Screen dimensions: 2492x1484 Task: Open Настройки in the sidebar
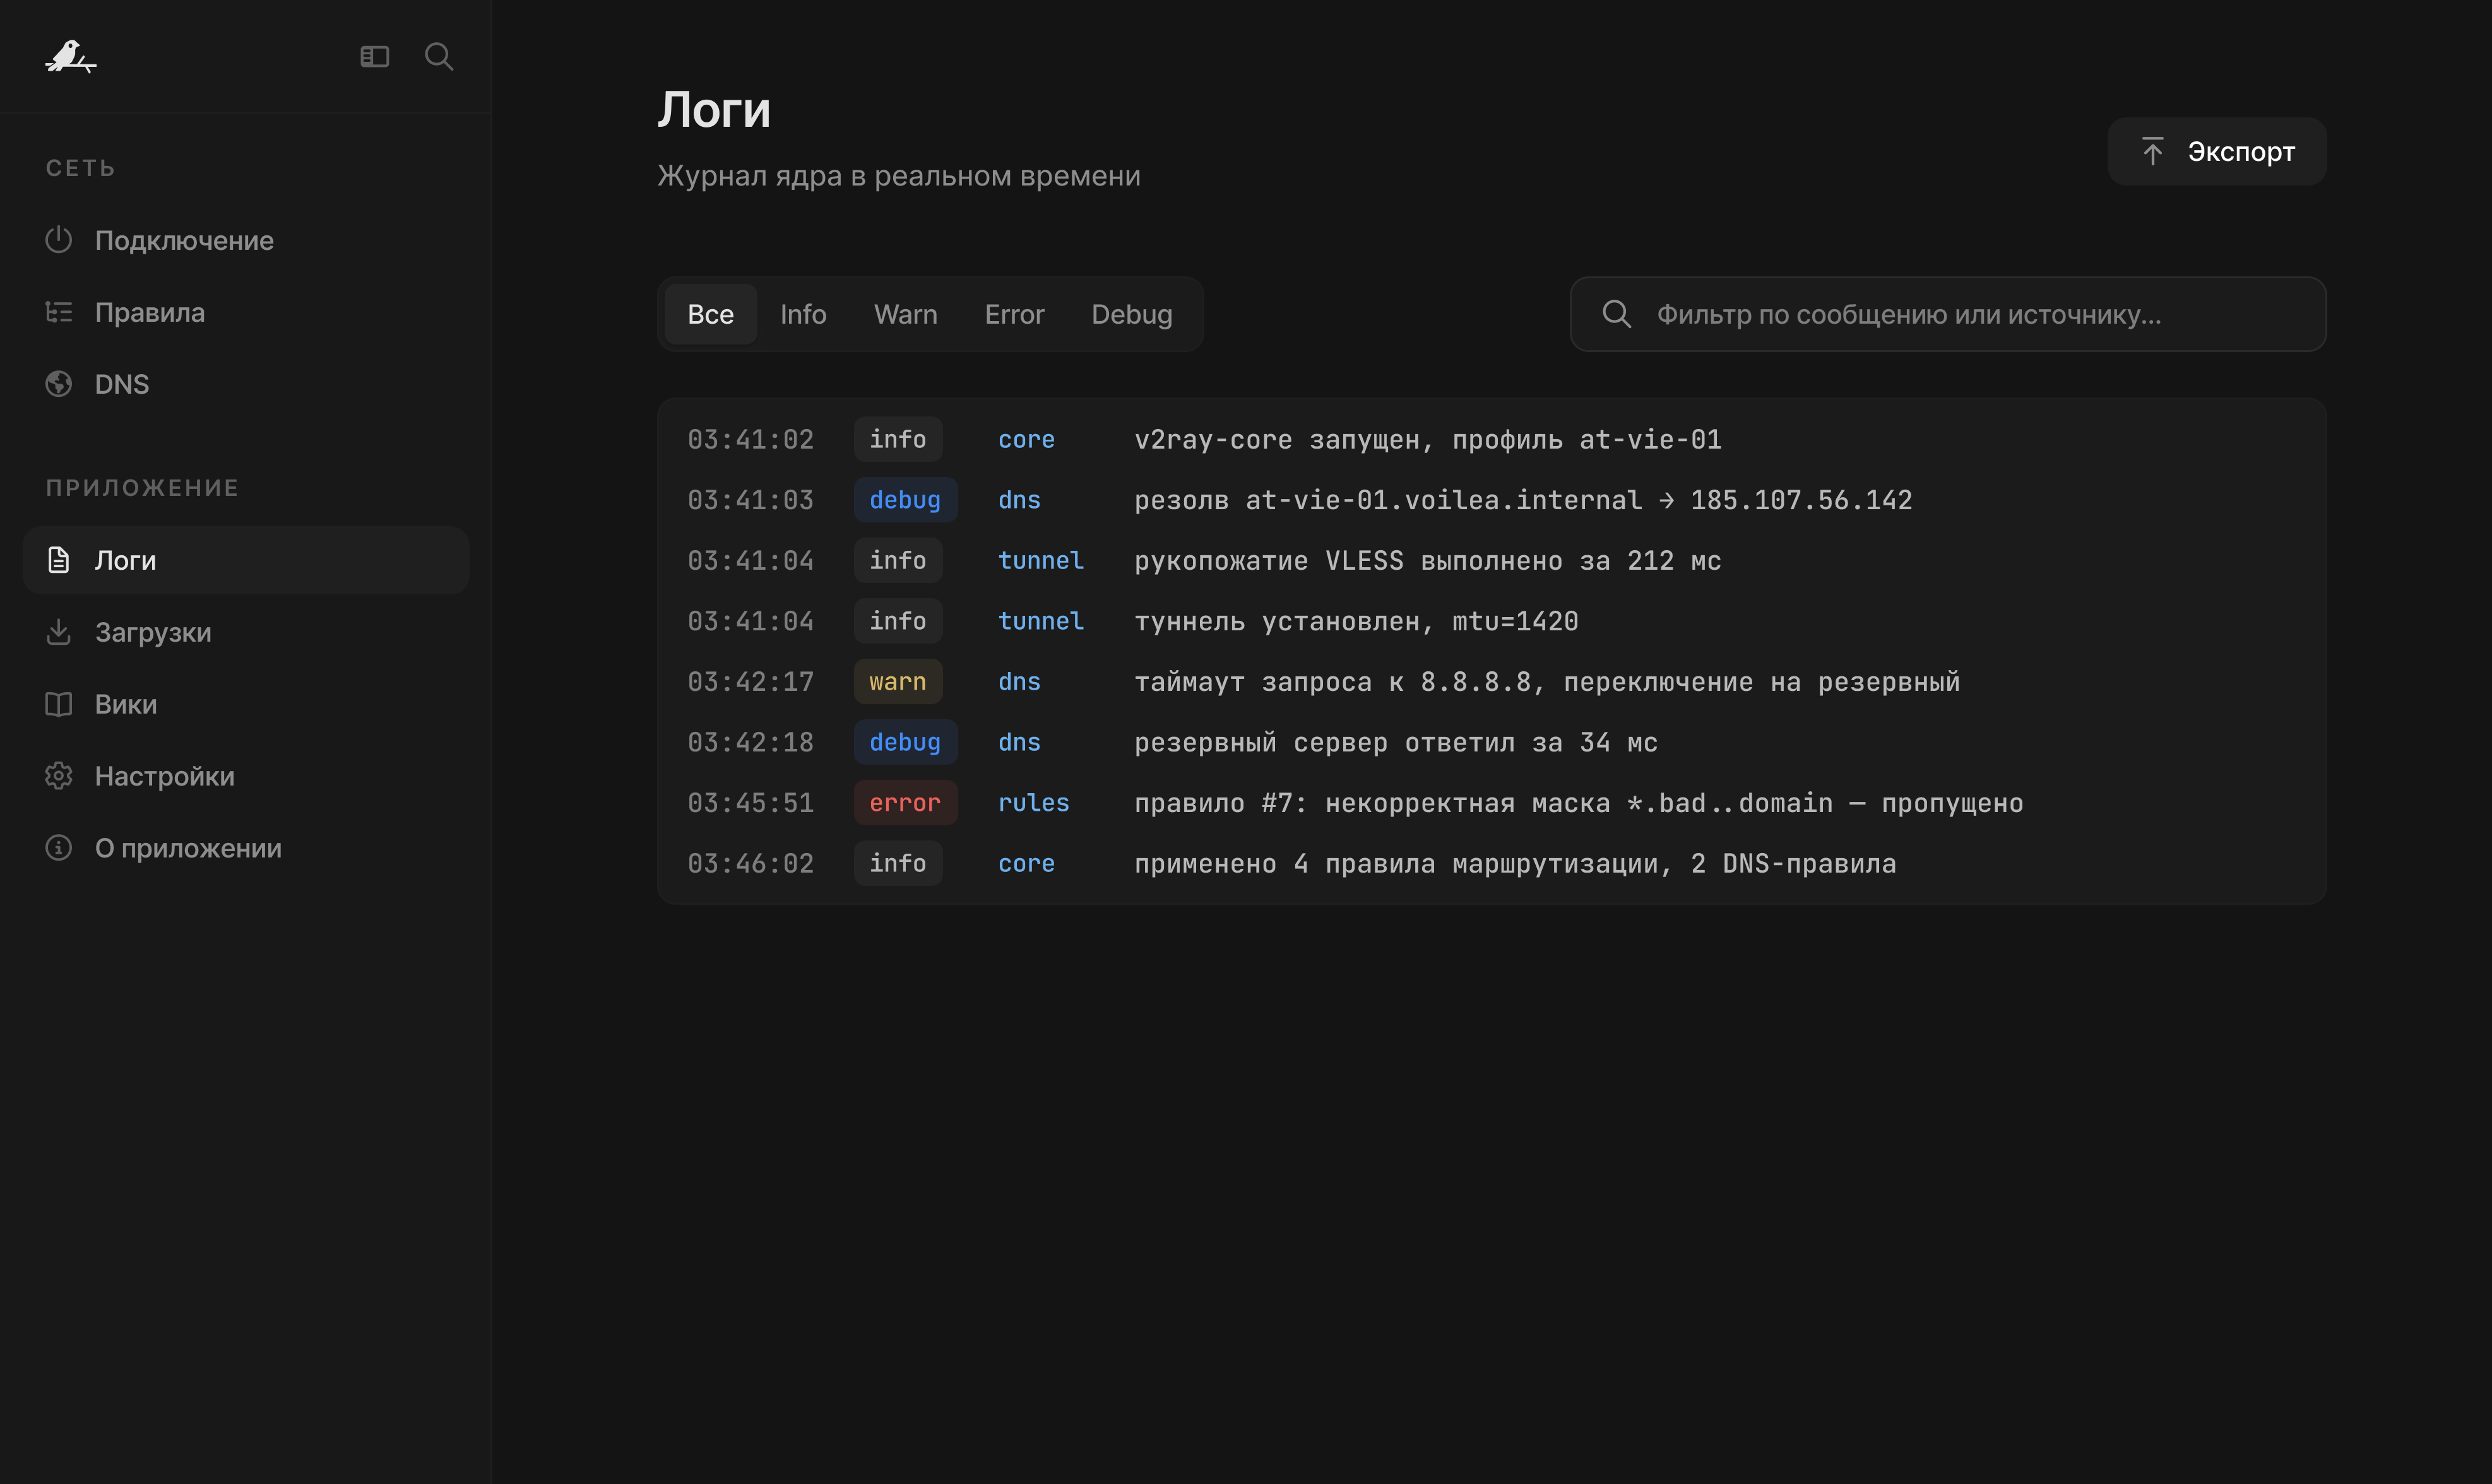click(245, 776)
